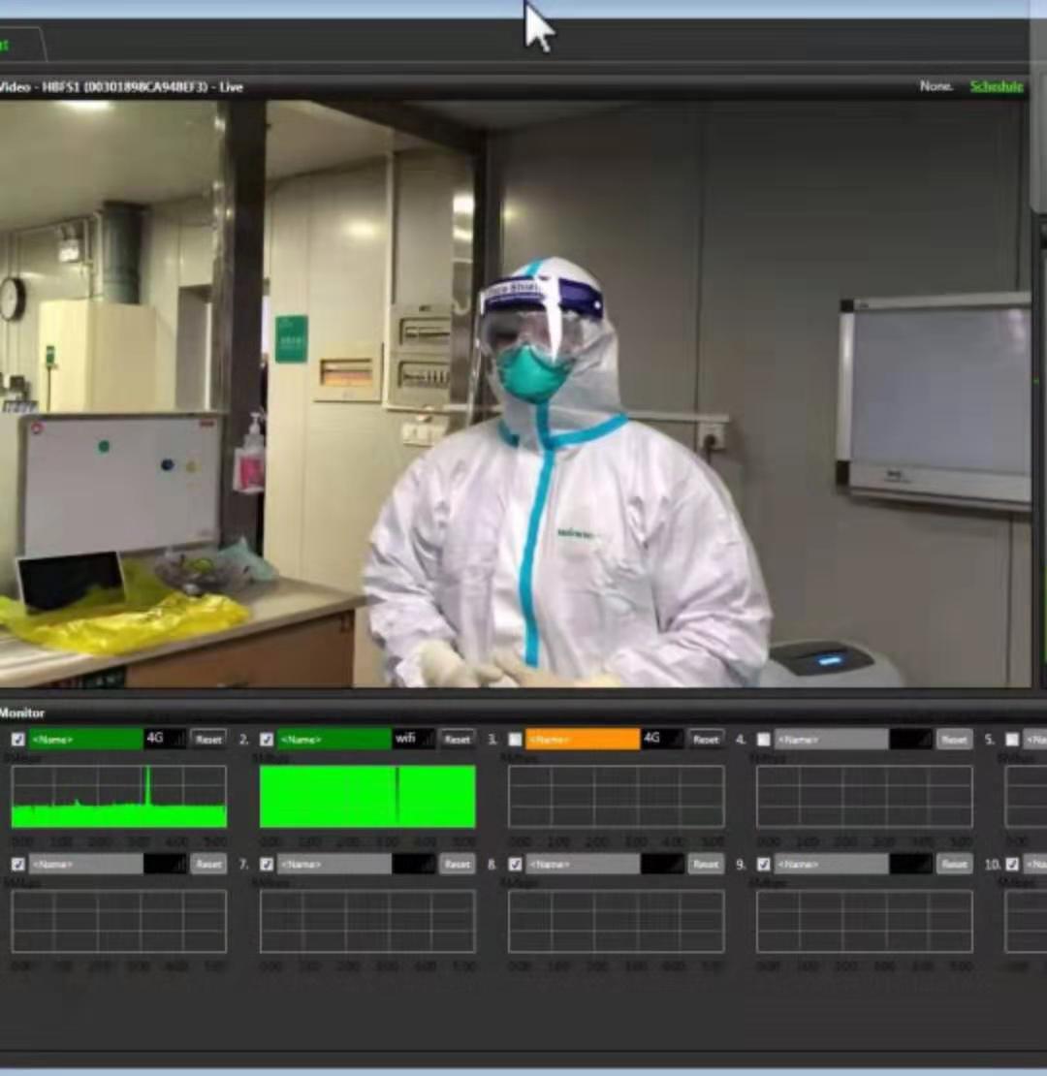Reset the channel 8 monitor graph
Screen dimensions: 1047x1076
coord(706,864)
